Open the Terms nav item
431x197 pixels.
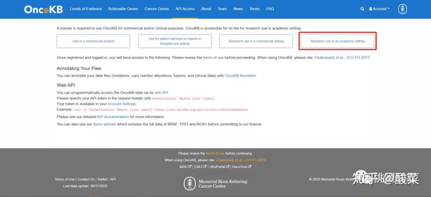click(x=255, y=9)
